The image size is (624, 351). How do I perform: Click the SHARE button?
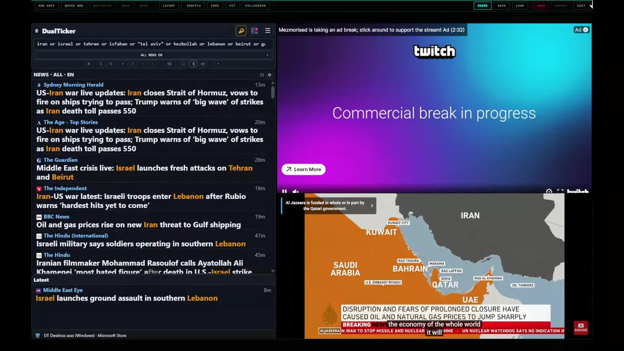(482, 6)
